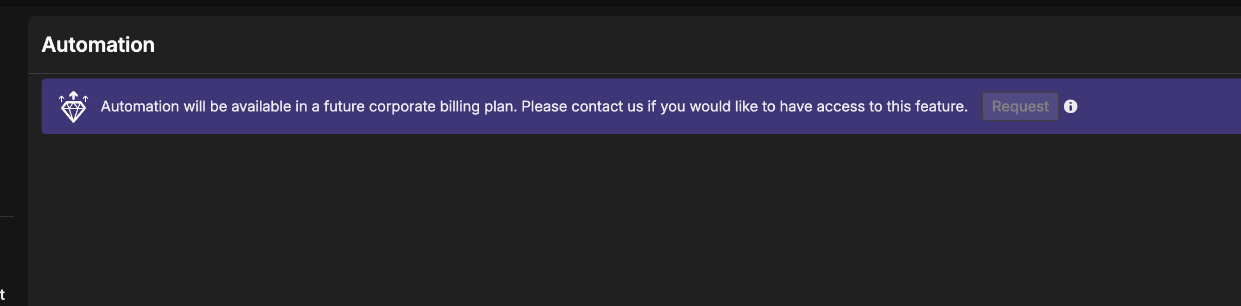Click the empty content area below the banner
1241x306 pixels.
[x=634, y=220]
